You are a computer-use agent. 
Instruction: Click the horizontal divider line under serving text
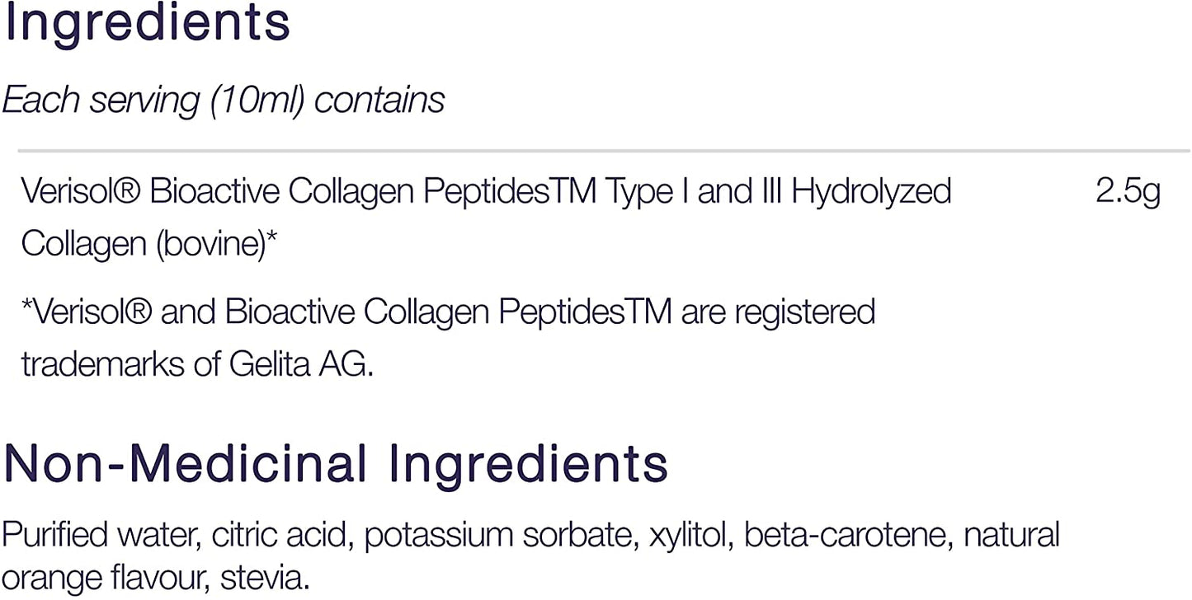point(603,152)
